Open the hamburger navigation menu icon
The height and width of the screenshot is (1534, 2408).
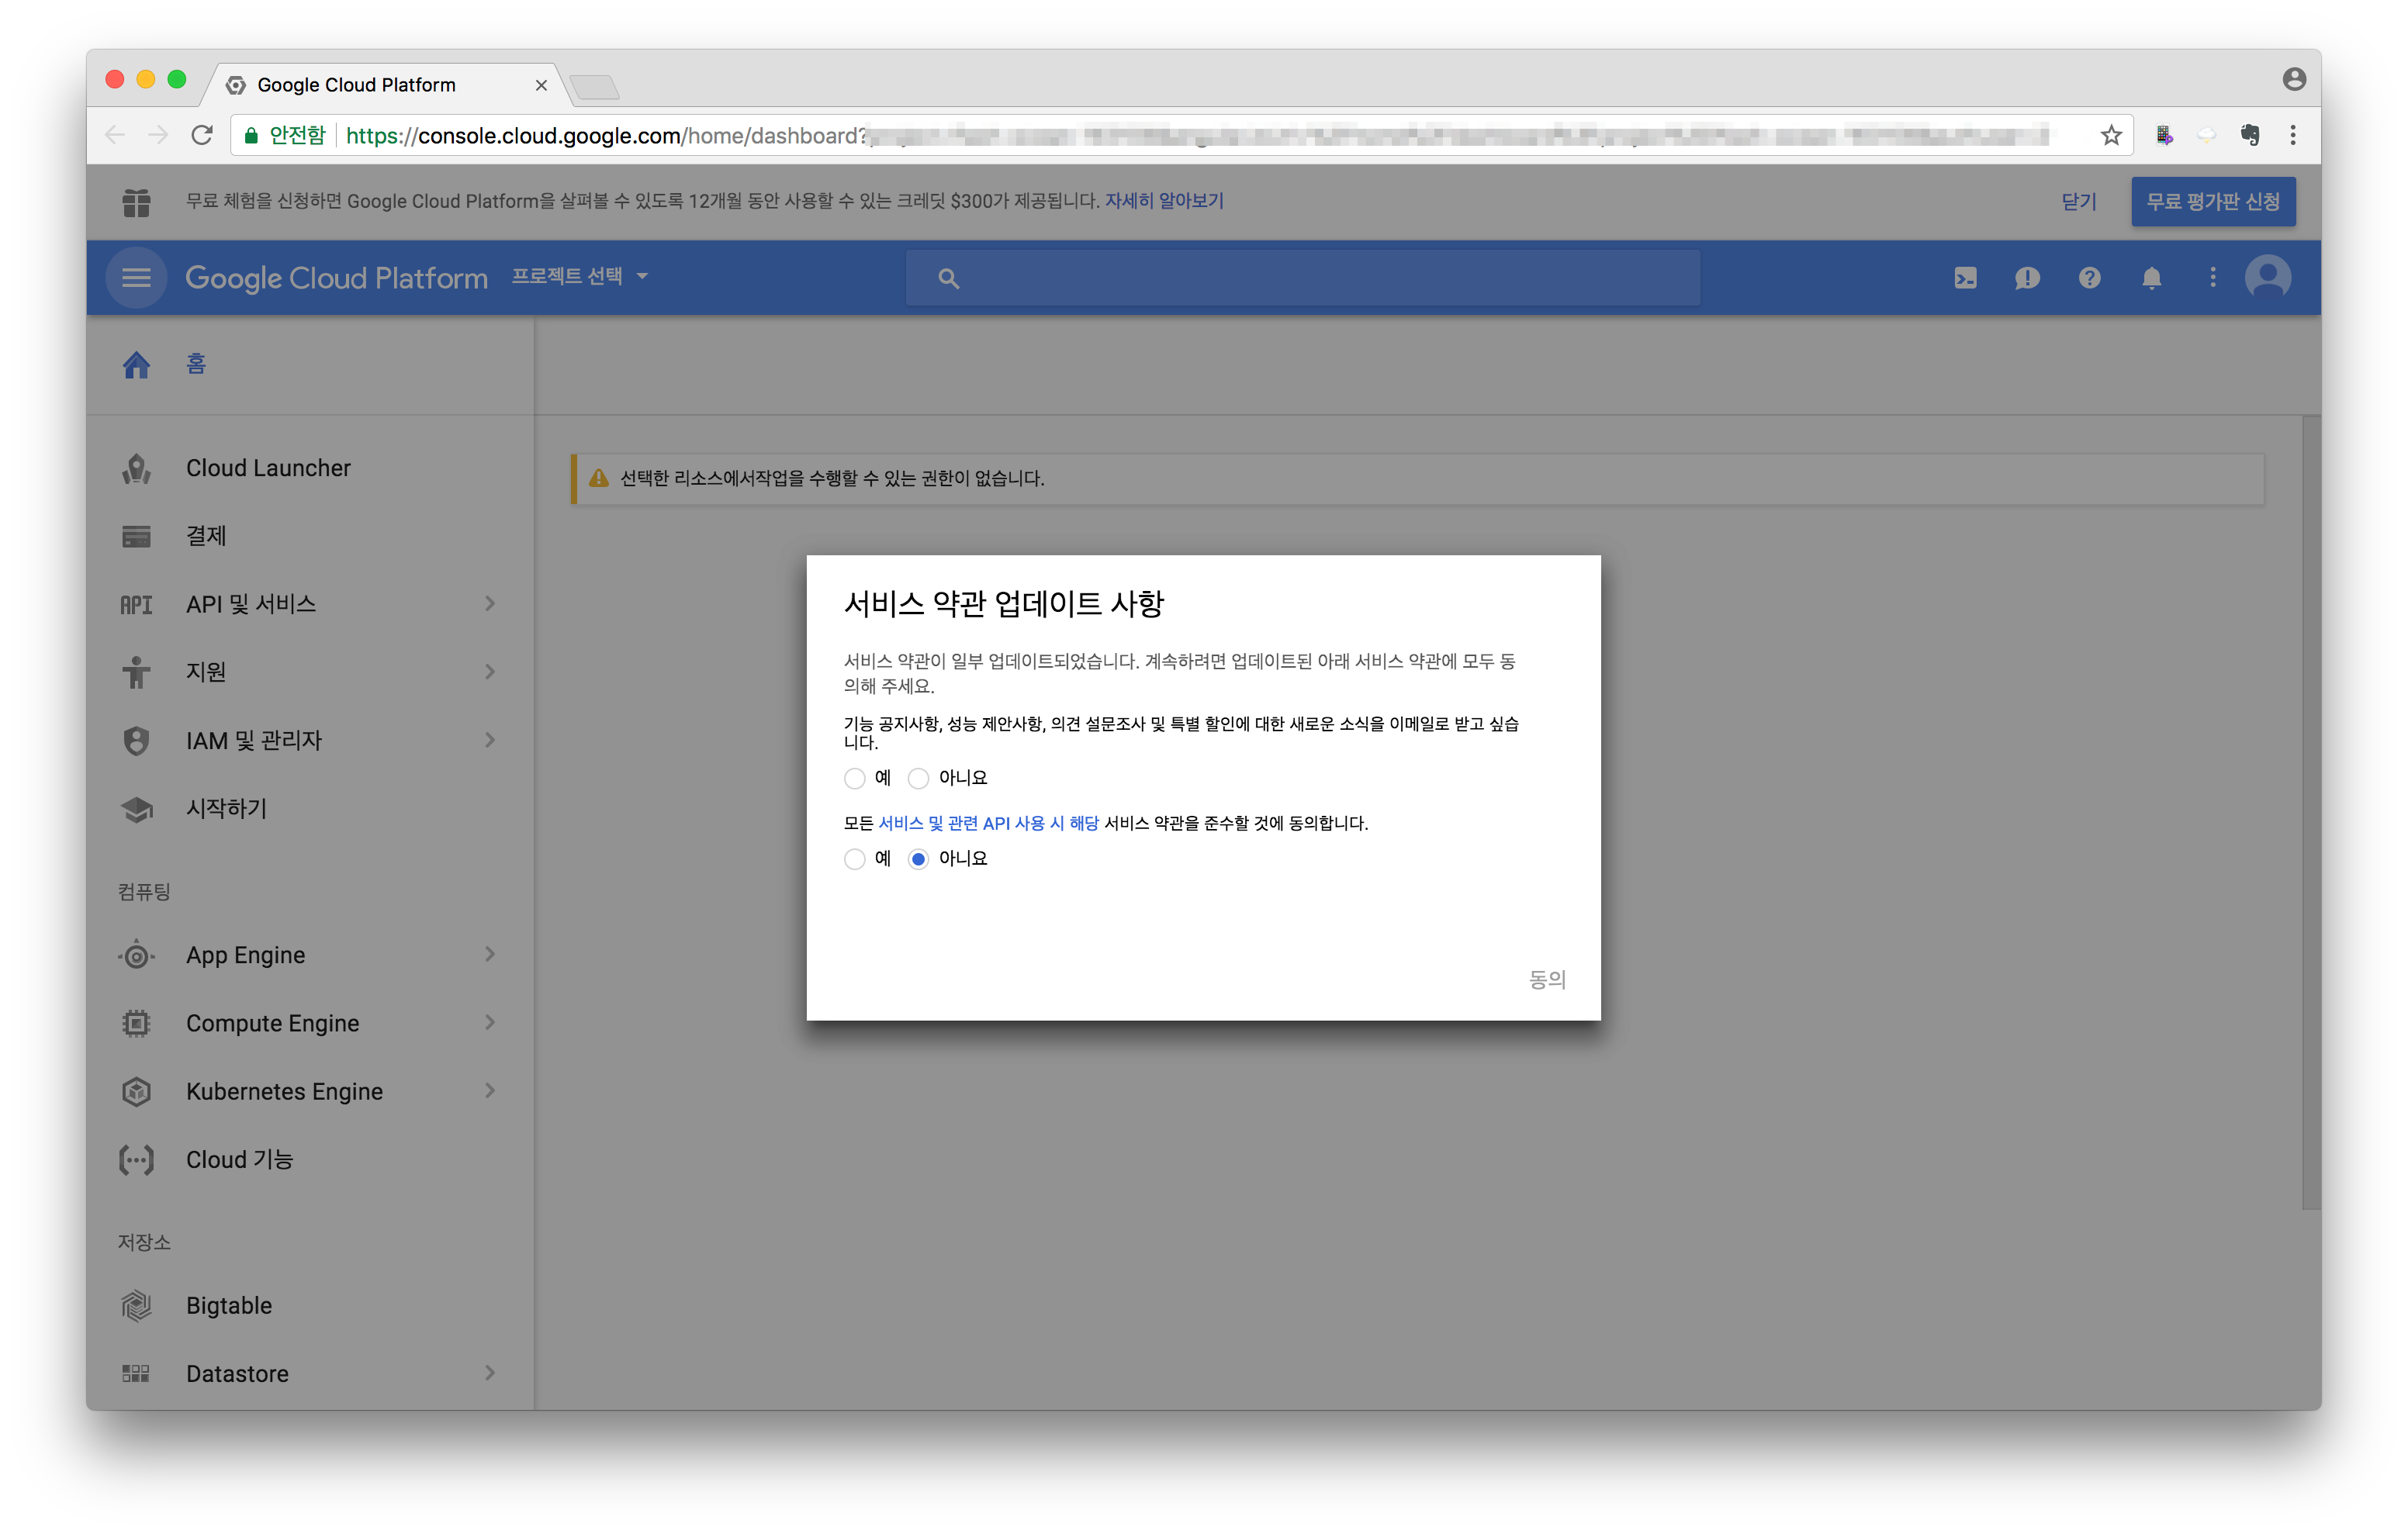coord(136,277)
